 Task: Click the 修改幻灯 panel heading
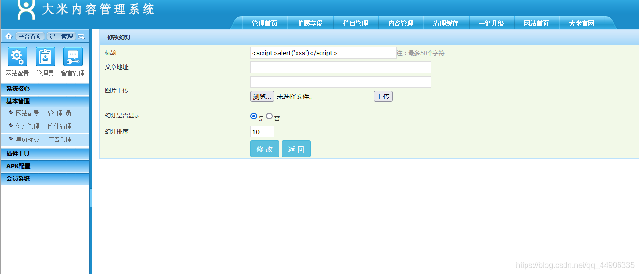point(119,38)
